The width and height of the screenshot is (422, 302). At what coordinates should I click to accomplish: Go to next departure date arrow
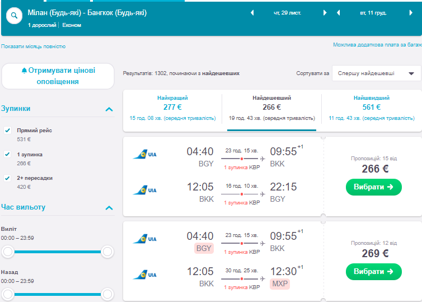tap(323, 12)
